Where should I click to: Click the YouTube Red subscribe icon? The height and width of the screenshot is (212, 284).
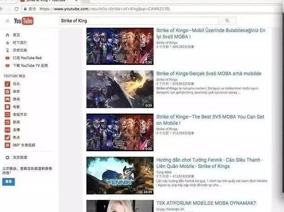(8, 58)
